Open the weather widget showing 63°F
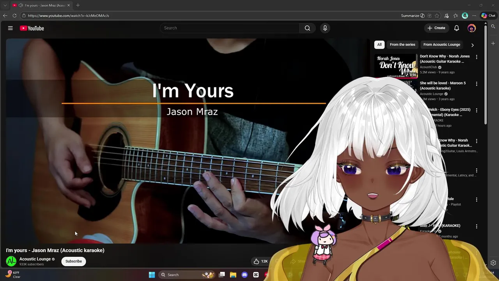Screen dimensions: 499x281 pyautogui.click(x=12, y=274)
